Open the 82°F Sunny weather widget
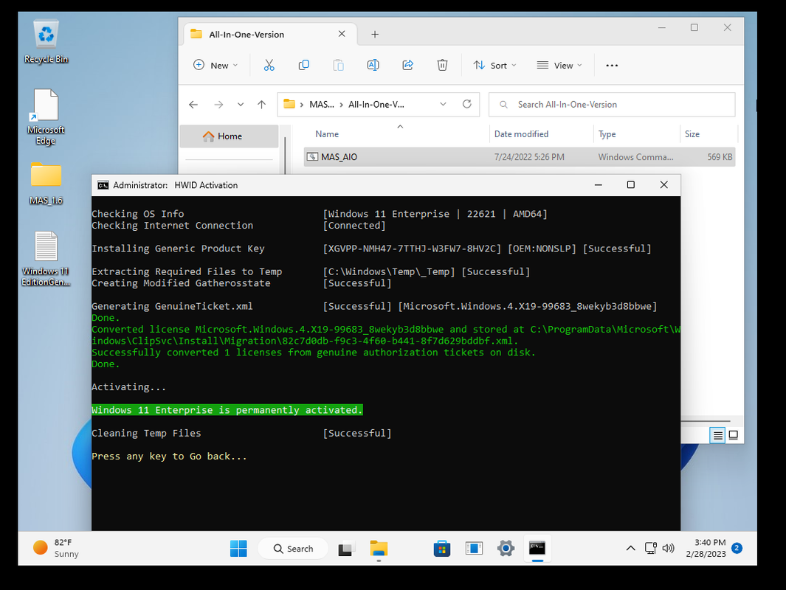This screenshot has height=590, width=786. pyautogui.click(x=56, y=549)
